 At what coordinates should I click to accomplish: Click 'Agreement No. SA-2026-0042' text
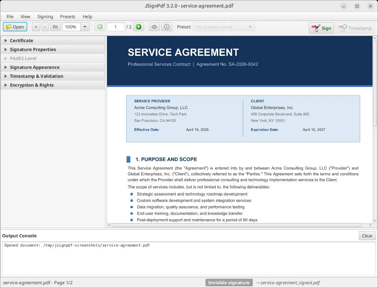(x=227, y=64)
